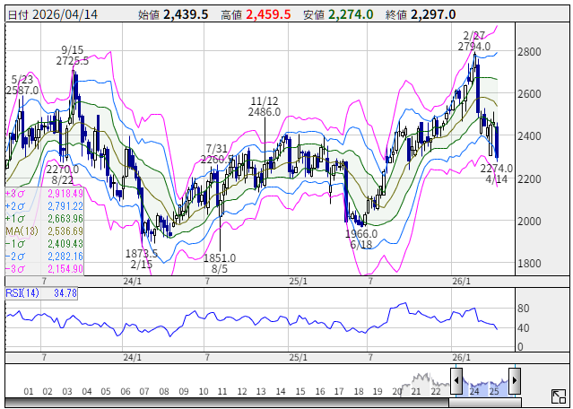This screenshot has width=573, height=409.
Task: Click the 2/27 high price marker 2794.0
Action: pos(473,46)
